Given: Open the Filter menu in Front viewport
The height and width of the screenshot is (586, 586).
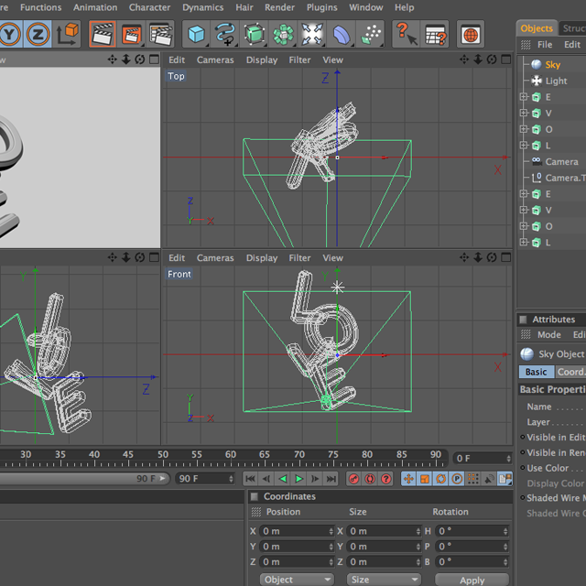Looking at the screenshot, I should pos(299,258).
